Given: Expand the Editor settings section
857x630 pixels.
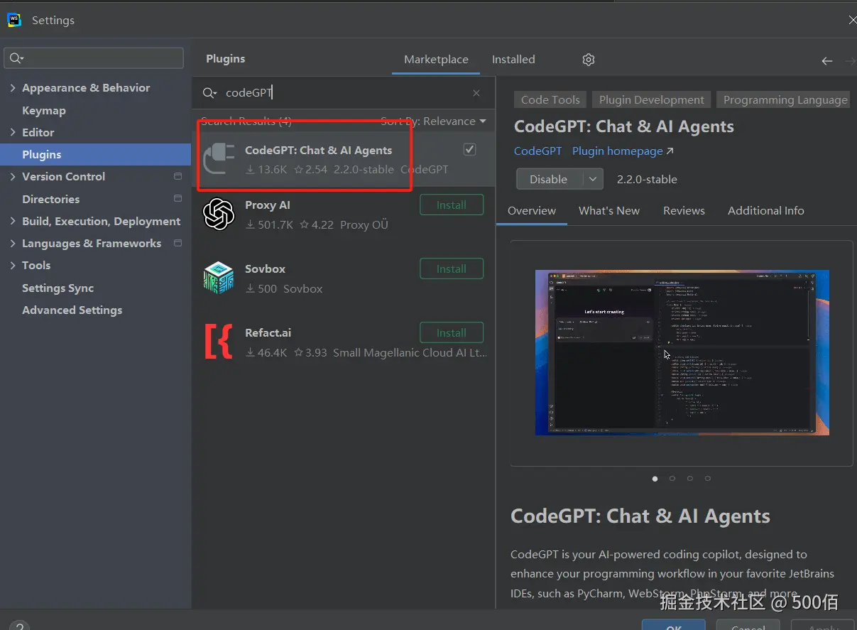Looking at the screenshot, I should [x=13, y=132].
